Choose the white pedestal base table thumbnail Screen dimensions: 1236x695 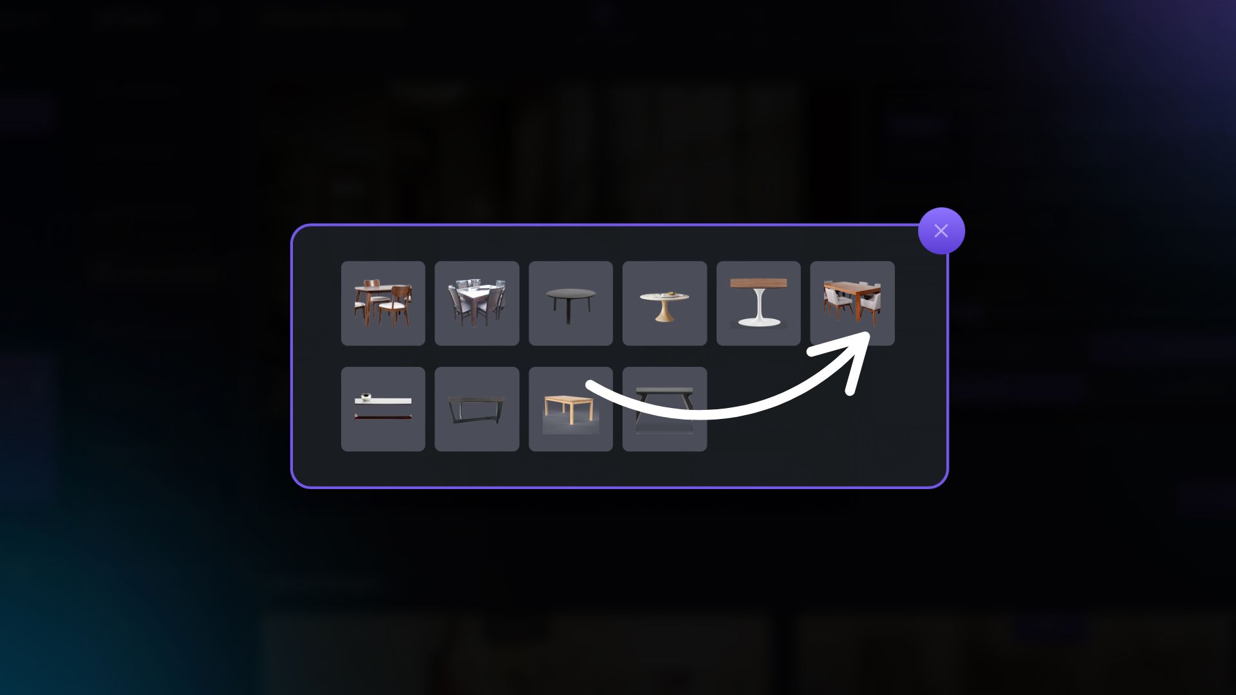[x=758, y=303]
